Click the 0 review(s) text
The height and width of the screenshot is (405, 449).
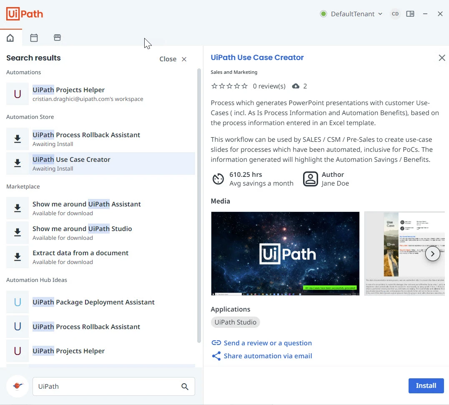(269, 86)
